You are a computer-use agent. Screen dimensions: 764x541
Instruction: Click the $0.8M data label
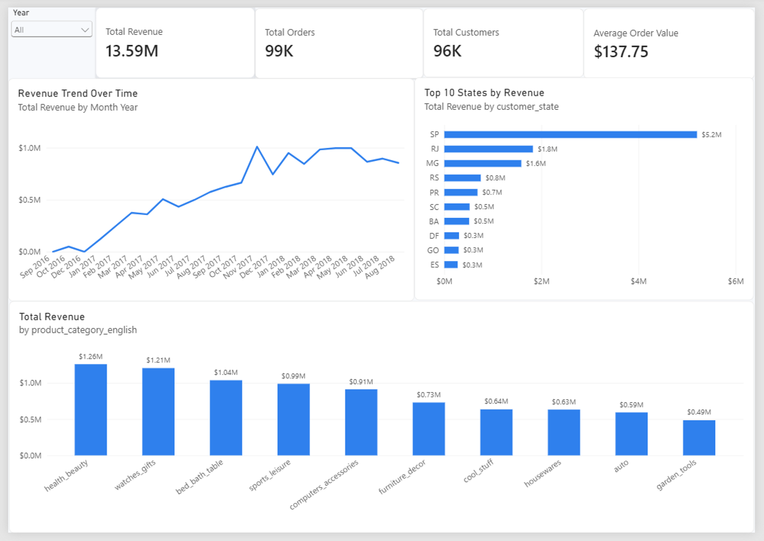[x=495, y=178]
